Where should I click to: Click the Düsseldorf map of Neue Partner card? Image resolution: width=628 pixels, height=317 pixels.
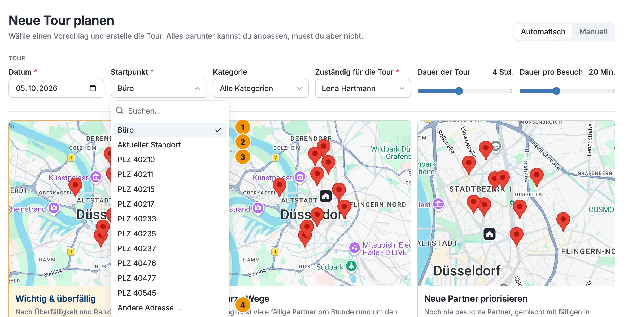tap(516, 203)
